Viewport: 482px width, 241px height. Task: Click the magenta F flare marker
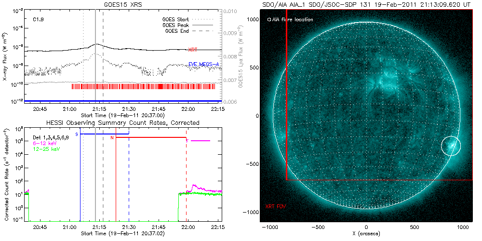187,140
